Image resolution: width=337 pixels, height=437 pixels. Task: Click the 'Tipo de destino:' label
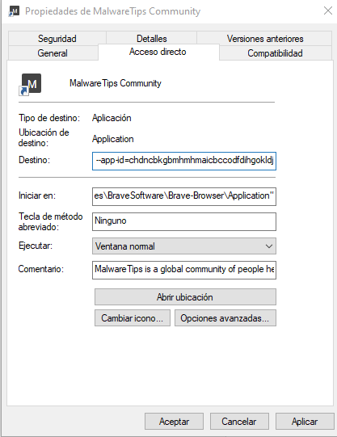point(49,118)
